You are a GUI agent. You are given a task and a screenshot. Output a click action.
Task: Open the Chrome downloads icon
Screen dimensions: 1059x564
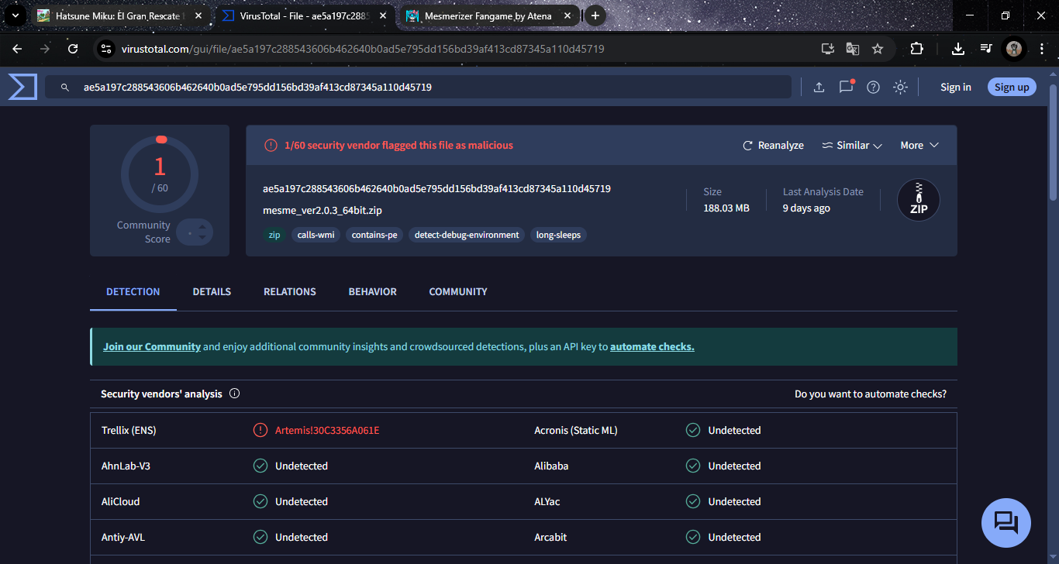coord(958,49)
